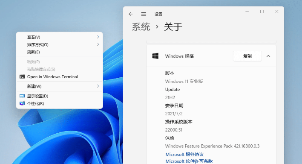Select the 2021/7/2 install date
This screenshot has width=302, height=164.
click(174, 114)
